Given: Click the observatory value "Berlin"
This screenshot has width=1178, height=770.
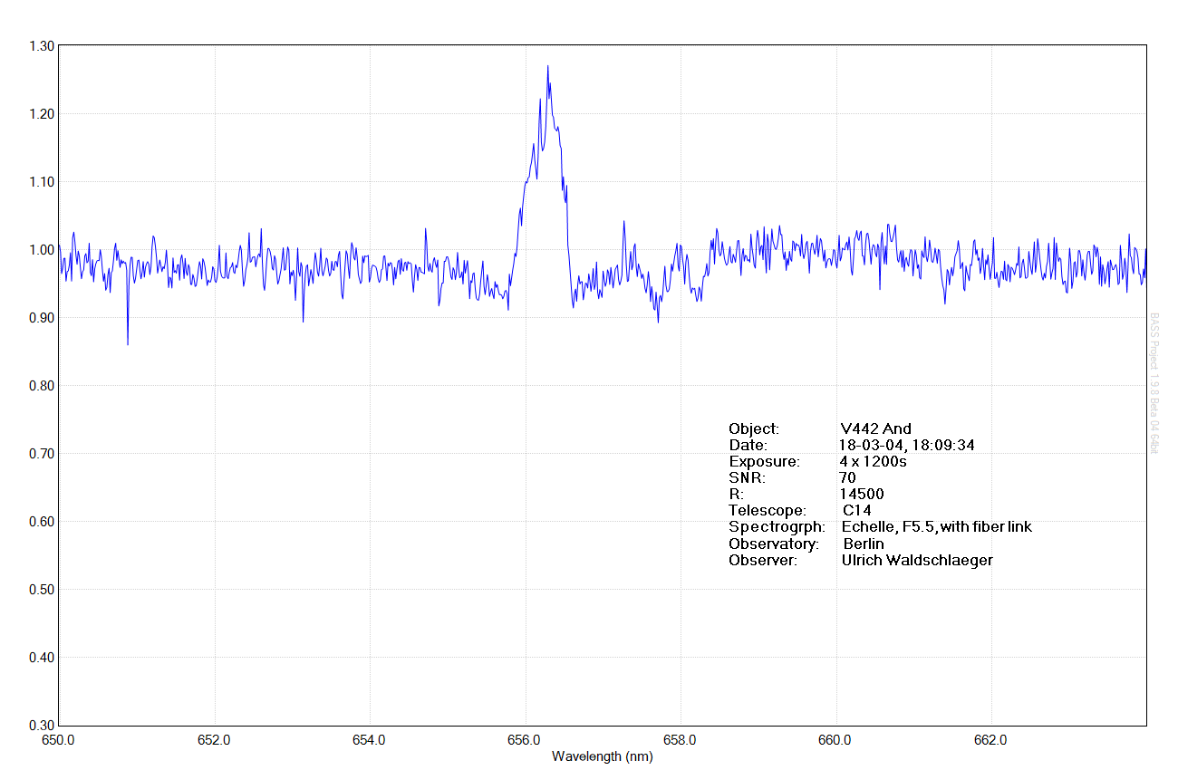Looking at the screenshot, I should coord(863,544).
